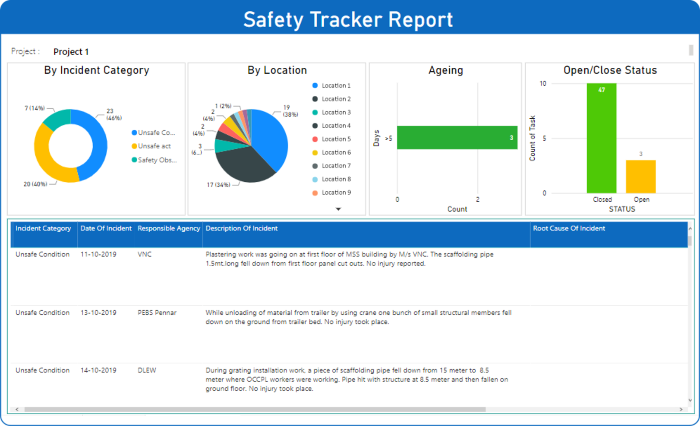Click the Location 5 red legend marker
This screenshot has width=700, height=426.
[x=315, y=139]
